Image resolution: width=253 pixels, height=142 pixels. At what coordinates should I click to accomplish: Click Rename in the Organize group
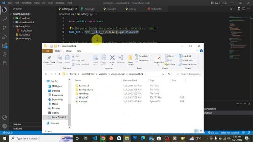click(121, 59)
